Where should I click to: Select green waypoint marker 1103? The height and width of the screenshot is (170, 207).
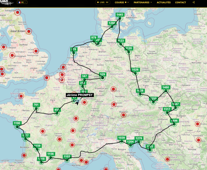point(67,157)
